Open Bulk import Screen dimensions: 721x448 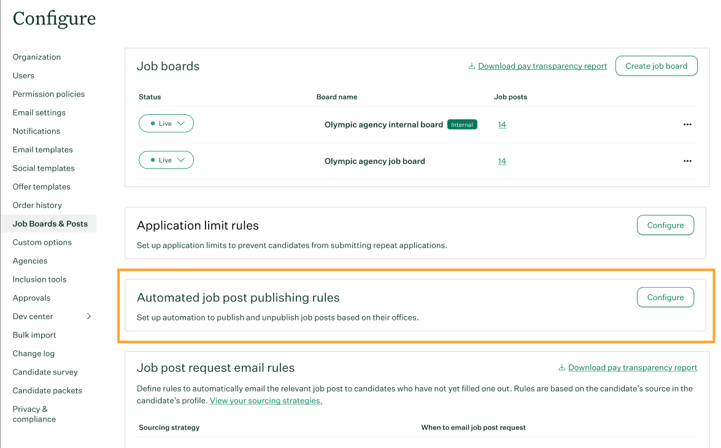(34, 335)
